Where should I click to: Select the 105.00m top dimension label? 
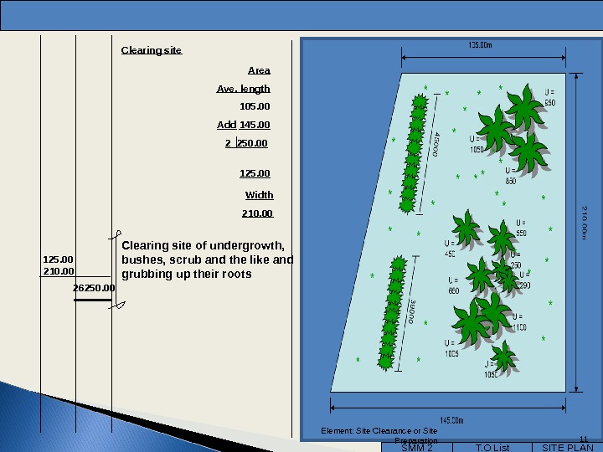481,45
